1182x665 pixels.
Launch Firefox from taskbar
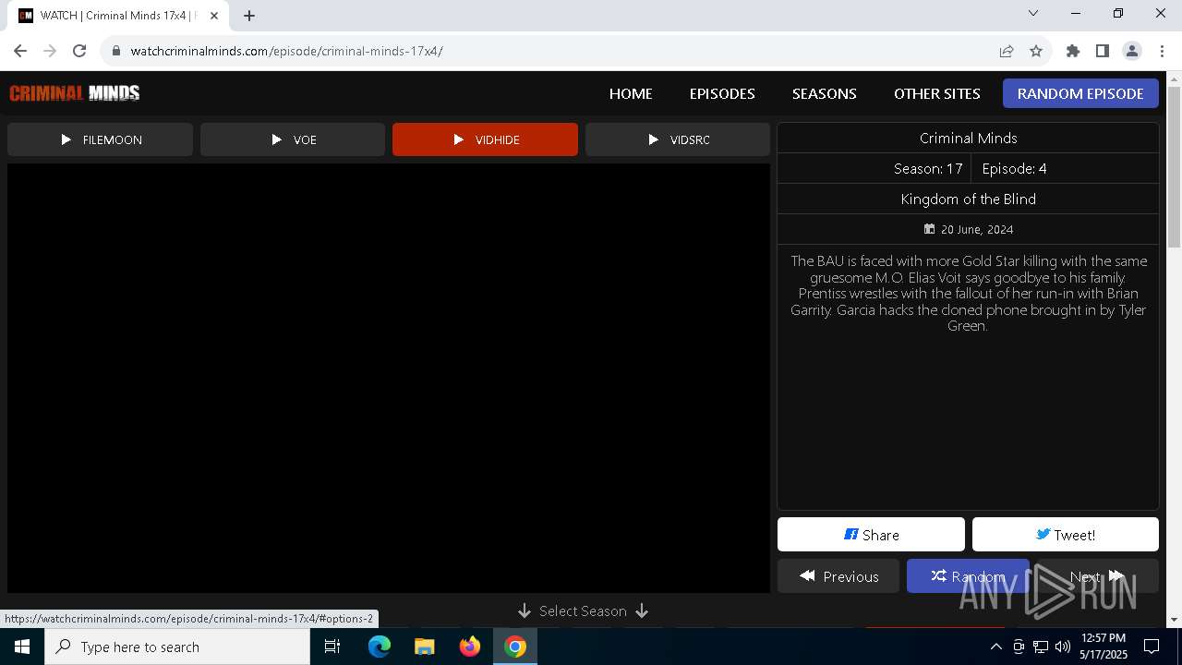(x=470, y=647)
